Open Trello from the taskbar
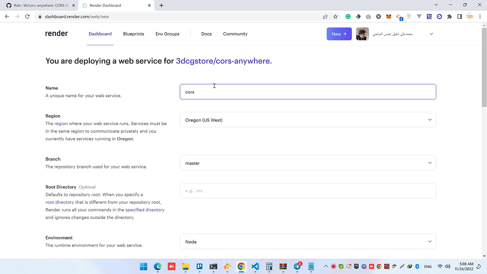This screenshot has height=274, width=487. coord(199,266)
